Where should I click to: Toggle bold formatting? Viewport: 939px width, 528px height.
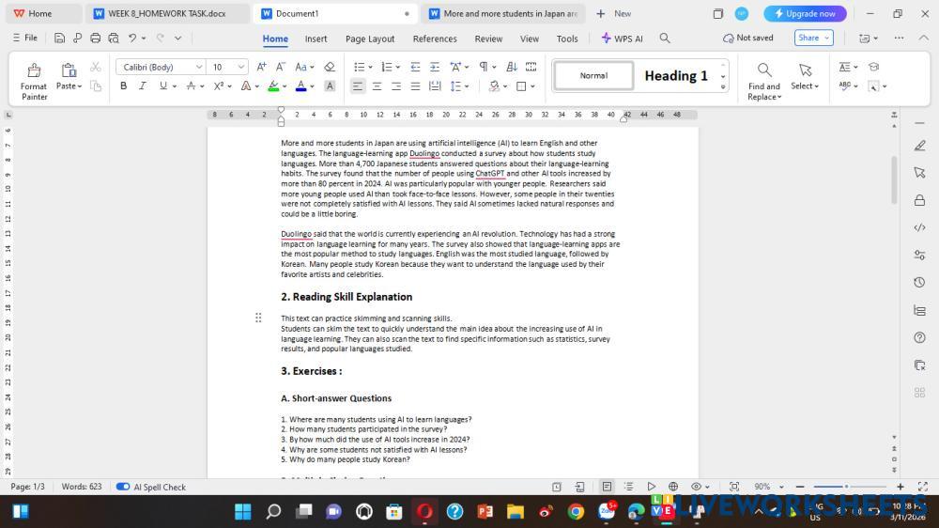(x=123, y=85)
